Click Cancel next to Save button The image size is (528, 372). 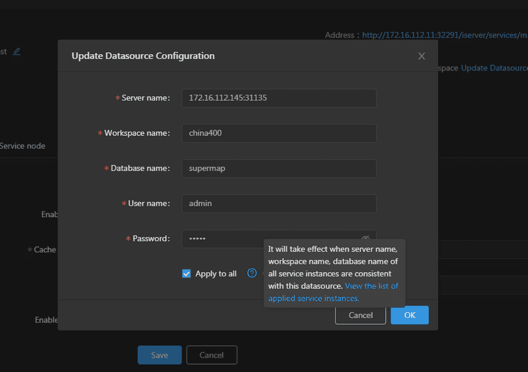click(x=211, y=355)
